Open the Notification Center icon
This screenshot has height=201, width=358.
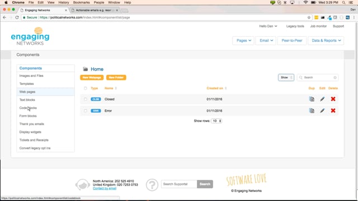(351, 2)
